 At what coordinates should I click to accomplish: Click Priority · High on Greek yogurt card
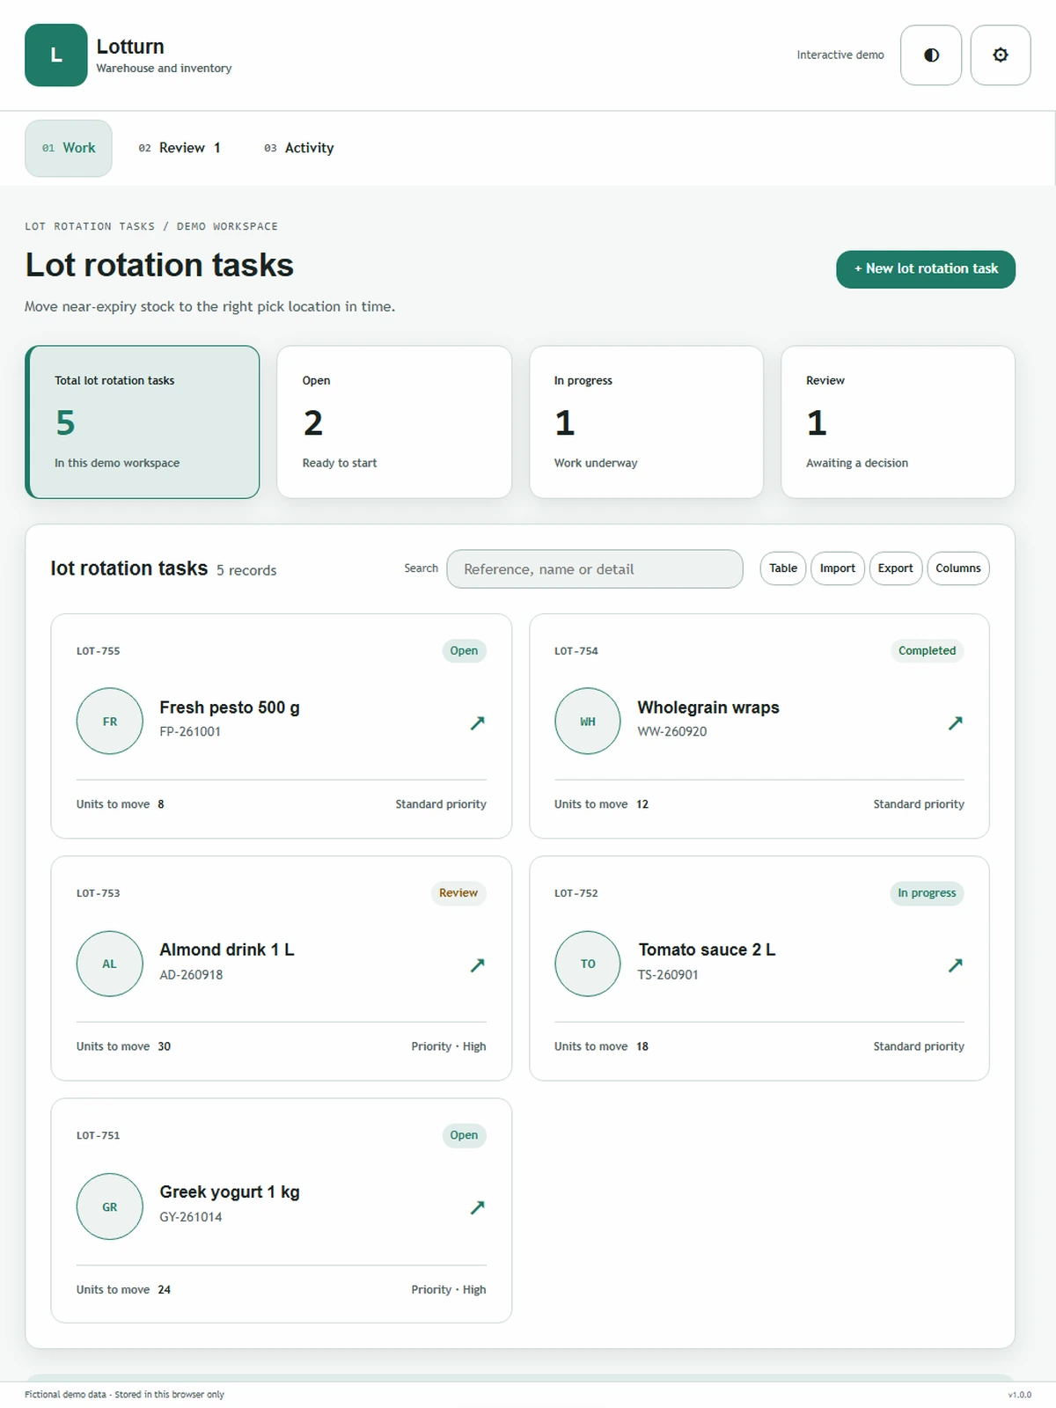(449, 1289)
